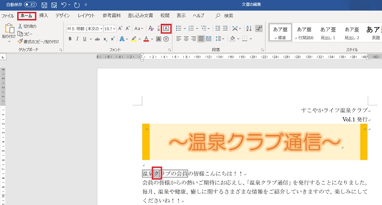Center align the paragraph
Image resolution: width=382 pixels, height=205 pixels.
pos(186,39)
